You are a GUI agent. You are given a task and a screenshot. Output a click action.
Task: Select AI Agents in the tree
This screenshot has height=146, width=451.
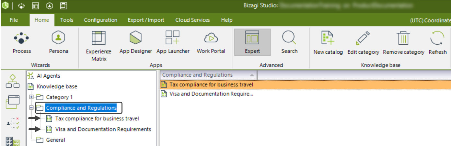point(48,76)
